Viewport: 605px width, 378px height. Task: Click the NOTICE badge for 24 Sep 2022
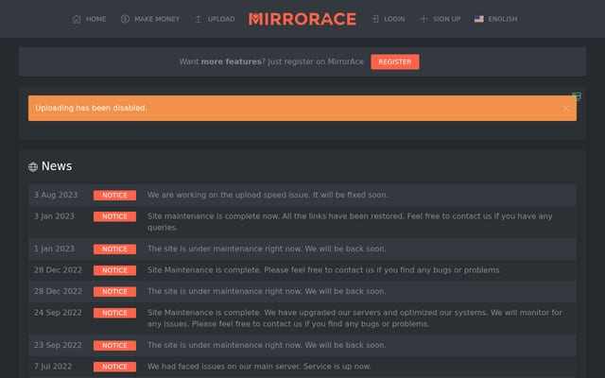pyautogui.click(x=114, y=313)
